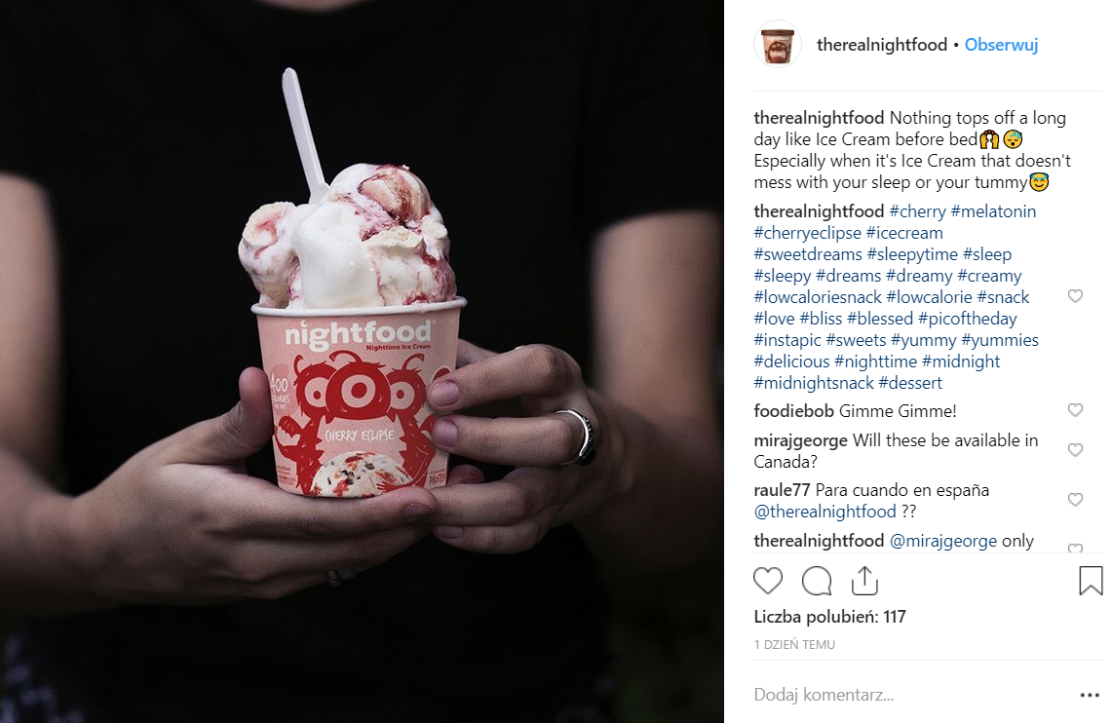Like mirajgeorge's comment heart icon
Viewport: 1112px width, 723px height.
[x=1075, y=449]
